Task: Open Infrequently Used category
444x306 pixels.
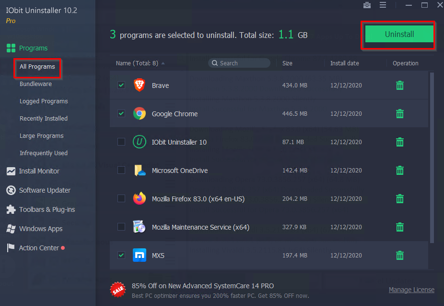Action: click(x=44, y=153)
